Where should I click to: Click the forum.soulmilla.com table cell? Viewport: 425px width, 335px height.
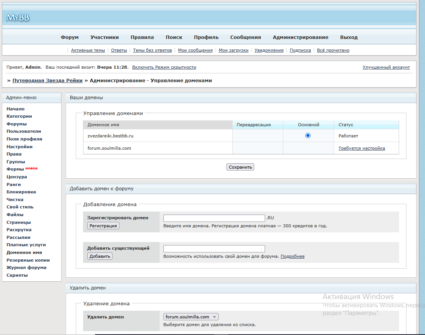coord(158,148)
